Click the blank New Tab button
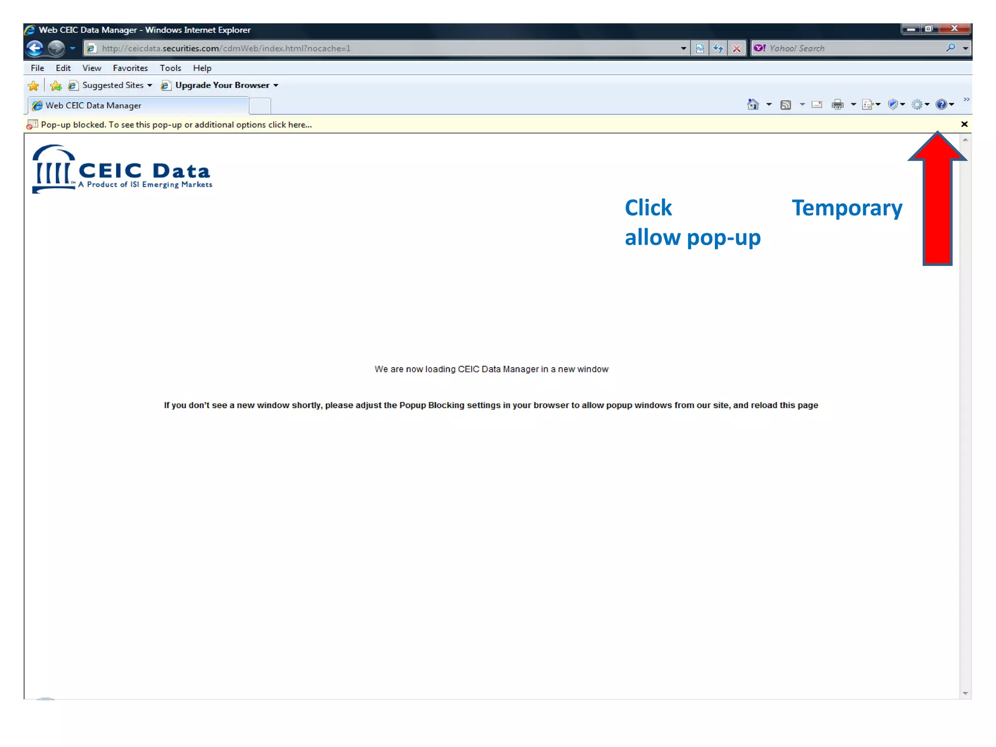The width and height of the screenshot is (996, 747). pyautogui.click(x=260, y=106)
